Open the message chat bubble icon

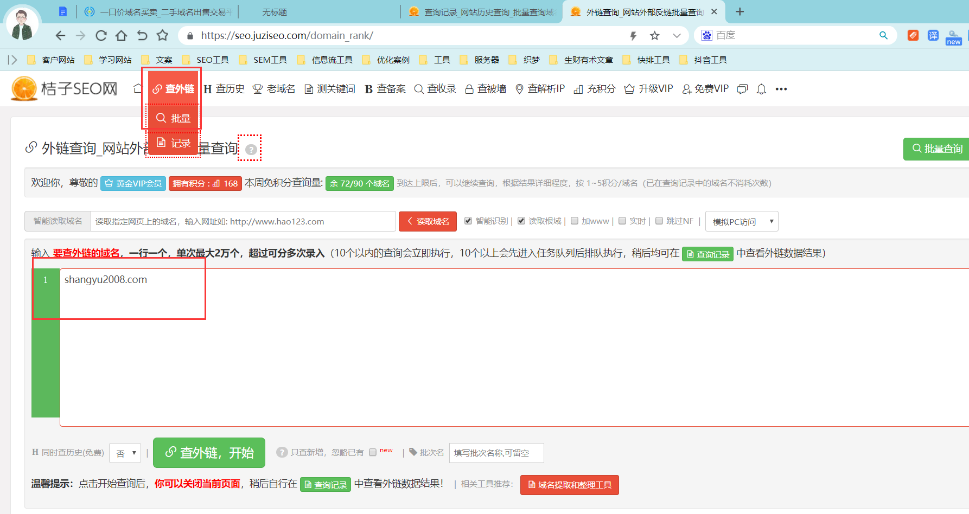point(742,88)
